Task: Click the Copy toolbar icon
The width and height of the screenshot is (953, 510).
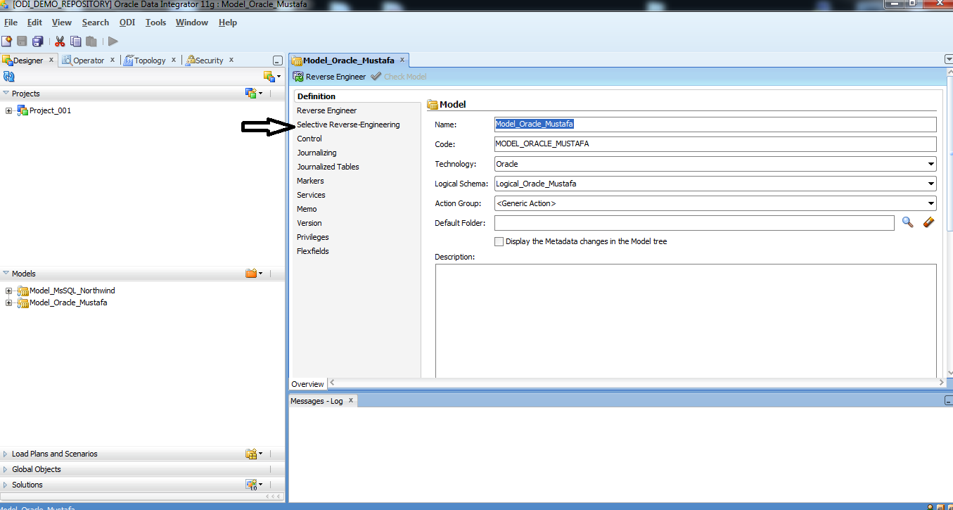Action: click(76, 42)
